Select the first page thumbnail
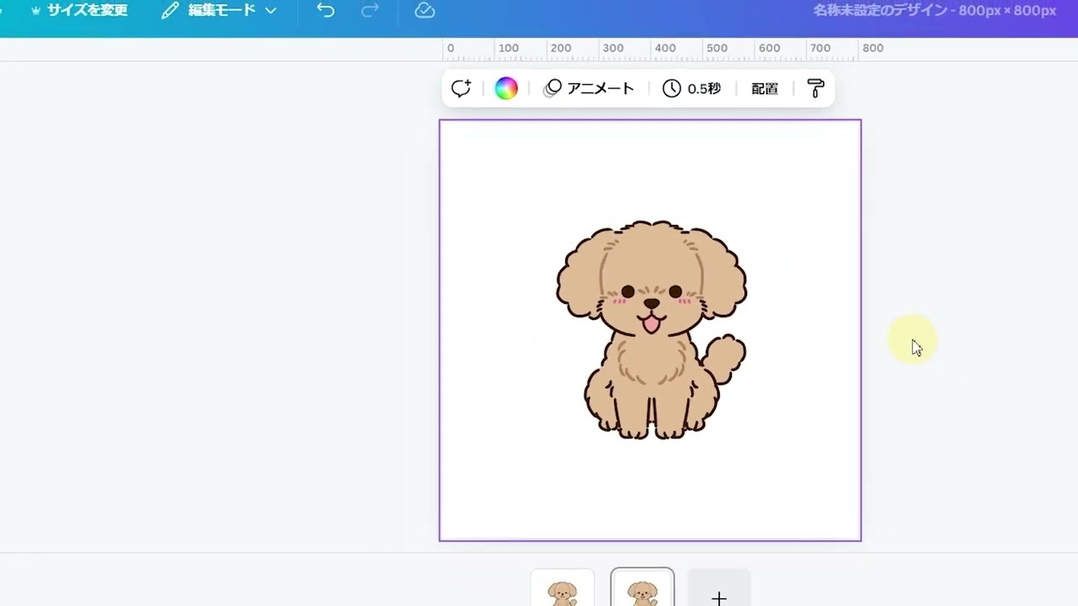The image size is (1078, 606). [x=563, y=589]
